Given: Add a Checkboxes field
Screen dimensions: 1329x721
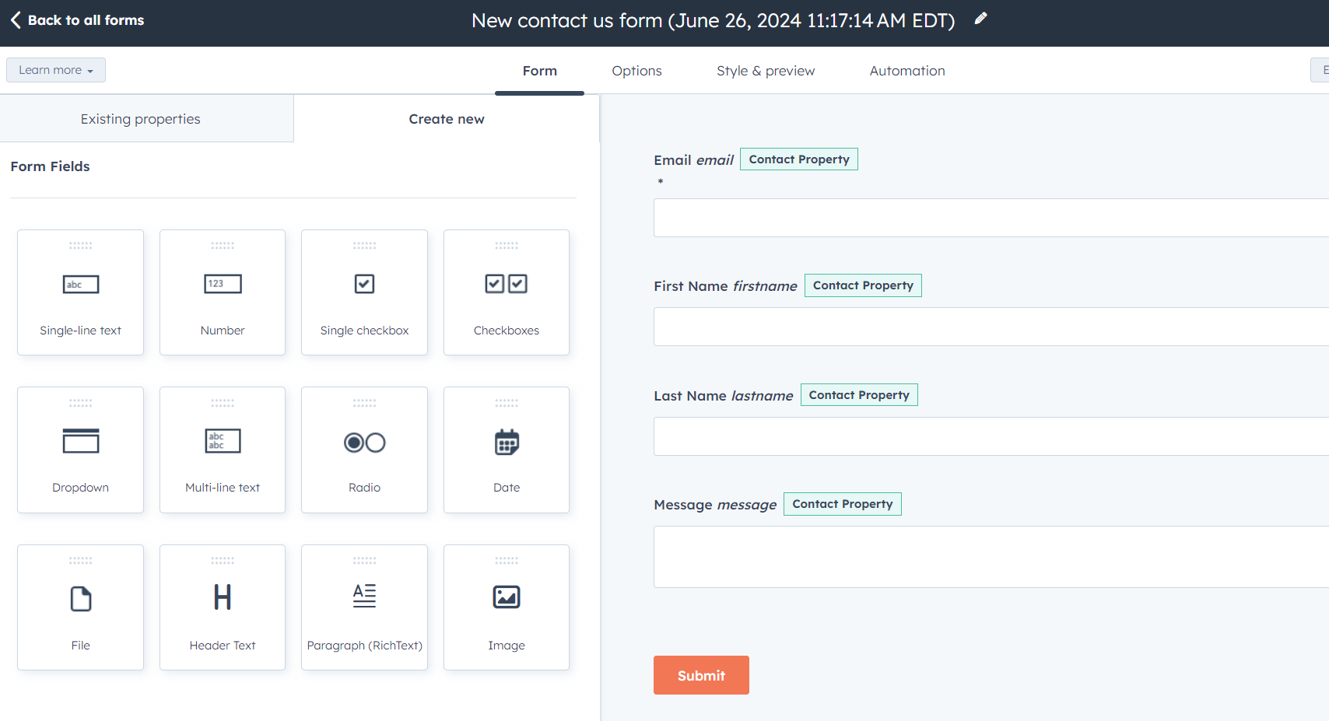Looking at the screenshot, I should point(506,292).
